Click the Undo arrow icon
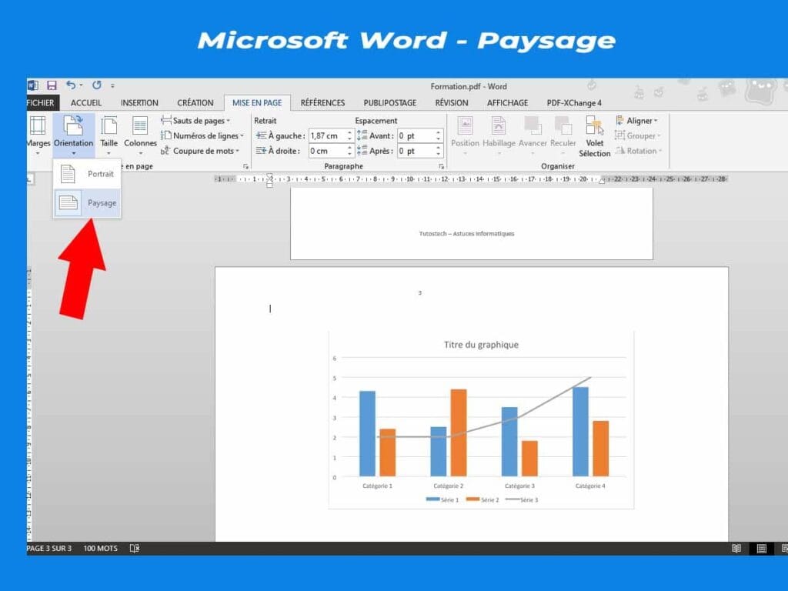 (71, 85)
